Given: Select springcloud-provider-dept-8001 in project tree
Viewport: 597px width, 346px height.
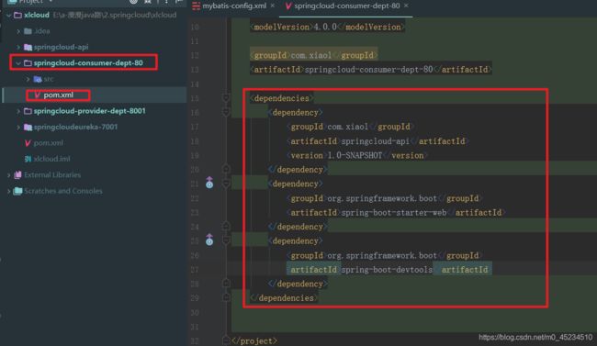Looking at the screenshot, I should tap(89, 111).
